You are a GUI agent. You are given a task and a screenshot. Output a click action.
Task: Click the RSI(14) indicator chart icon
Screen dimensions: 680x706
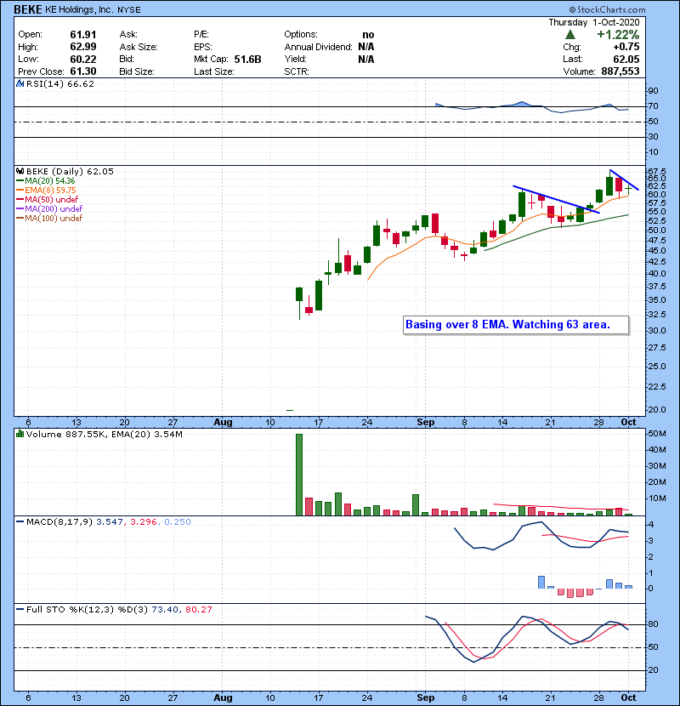[20, 83]
